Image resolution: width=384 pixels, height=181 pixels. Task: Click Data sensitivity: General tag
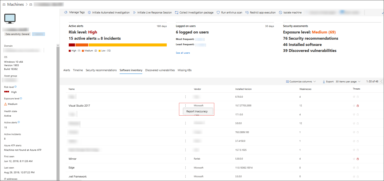17,34
